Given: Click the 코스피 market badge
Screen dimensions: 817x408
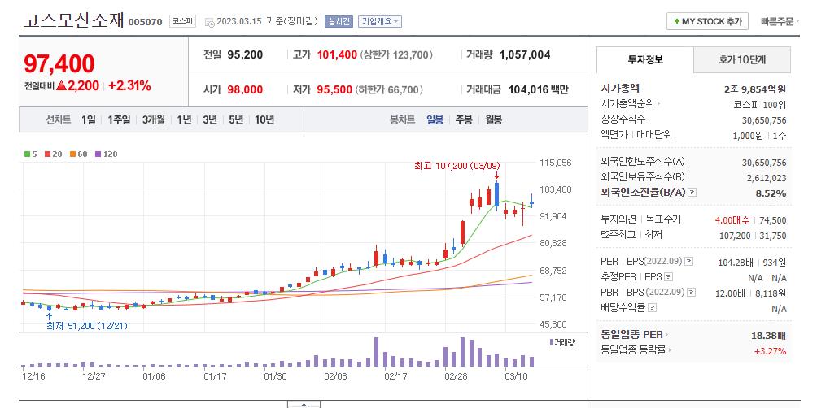Looking at the screenshot, I should coord(182,22).
